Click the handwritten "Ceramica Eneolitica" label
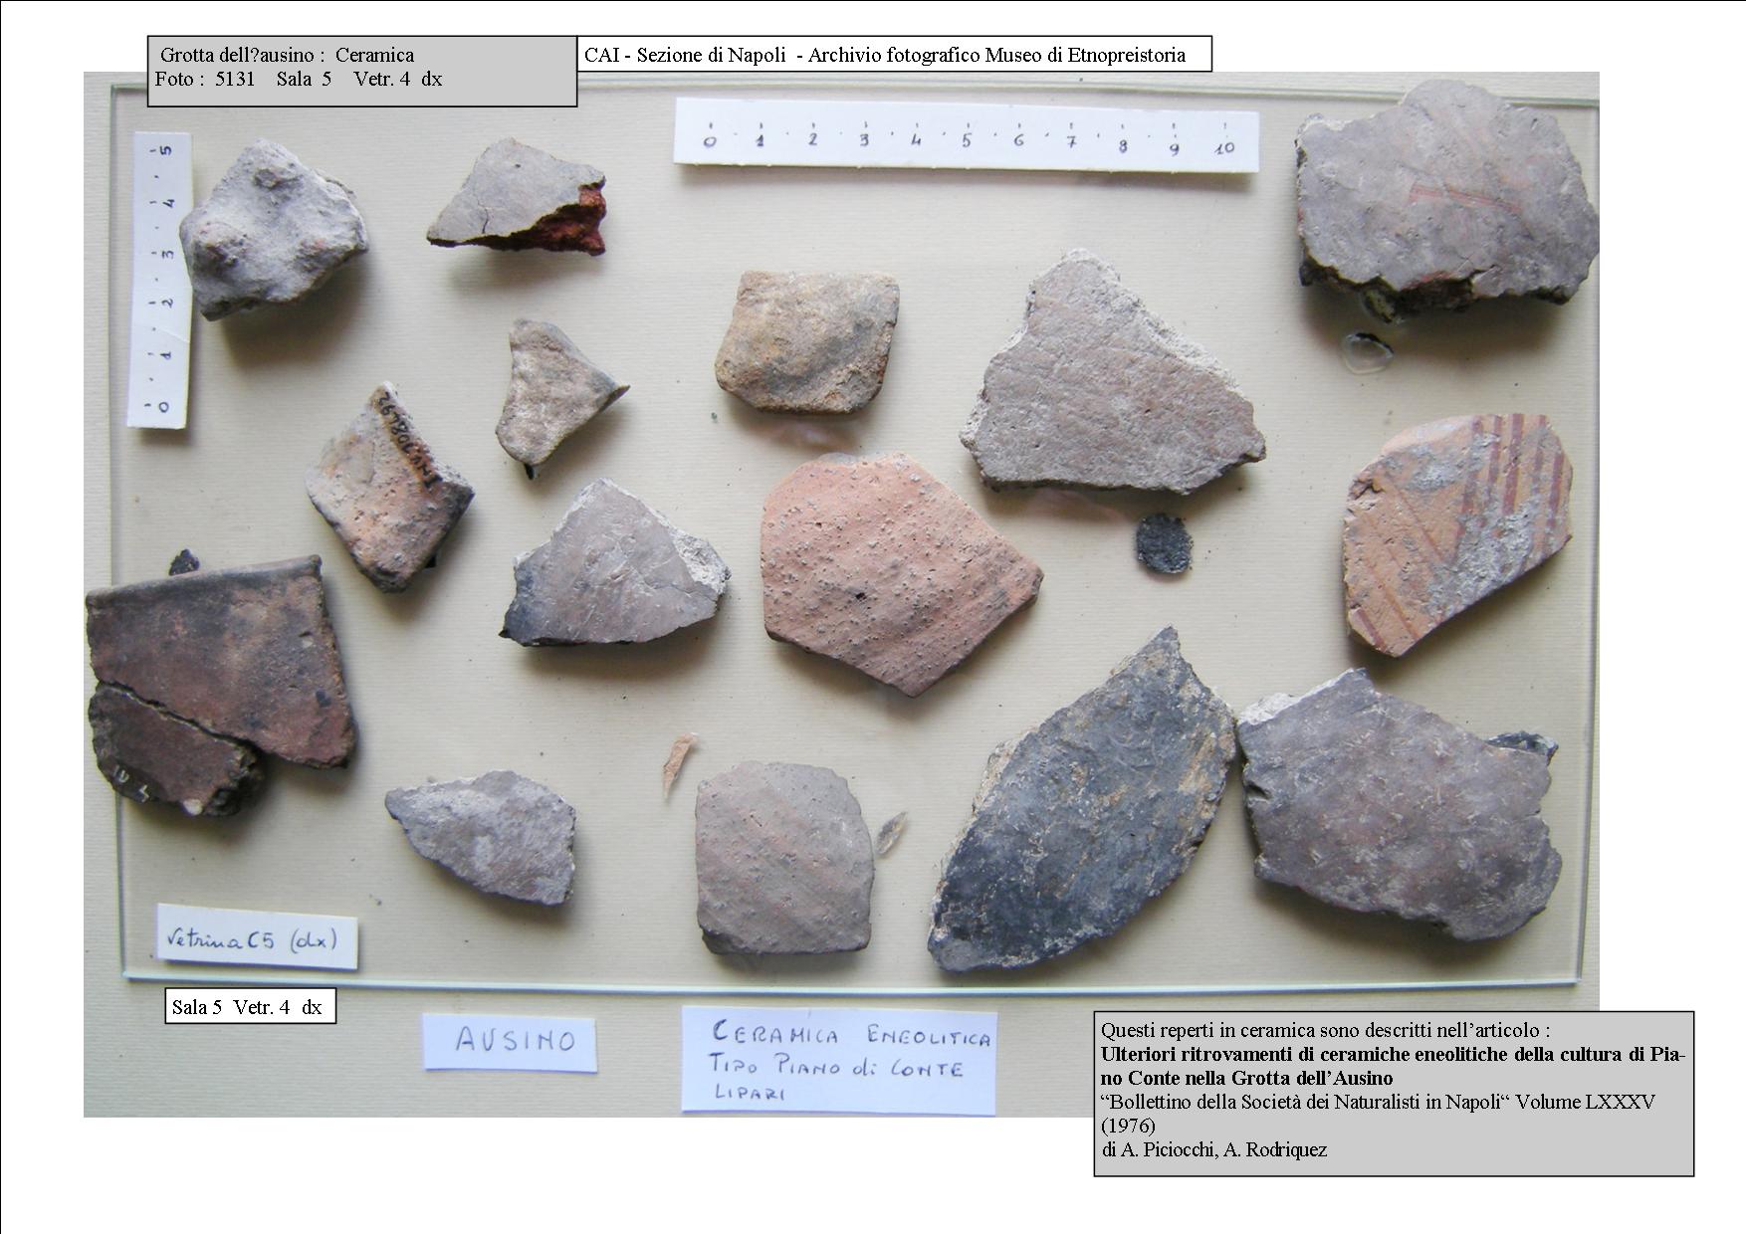Screen dimensions: 1746x1234 click(x=837, y=1060)
